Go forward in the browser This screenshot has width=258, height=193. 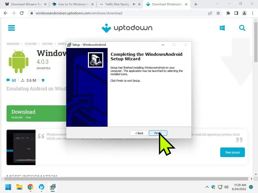pyautogui.click(x=14, y=13)
